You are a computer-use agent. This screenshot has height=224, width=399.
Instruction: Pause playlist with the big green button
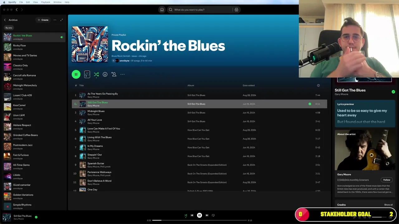pos(76,74)
